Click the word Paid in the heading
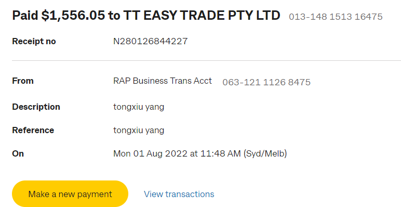Screen dimensions: 401x207 pyautogui.click(x=25, y=16)
